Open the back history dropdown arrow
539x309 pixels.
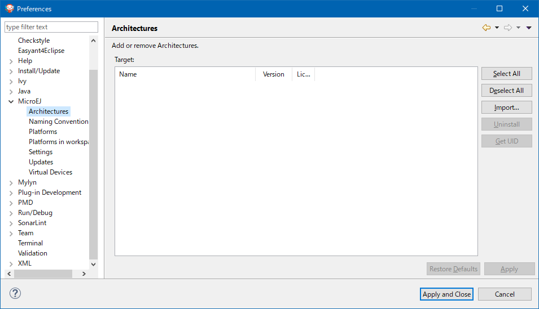click(497, 28)
